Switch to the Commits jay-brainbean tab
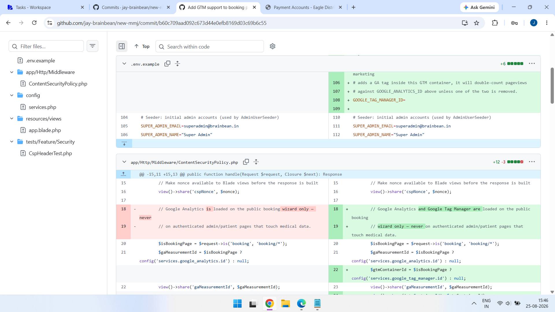The height and width of the screenshot is (312, 555). (132, 7)
